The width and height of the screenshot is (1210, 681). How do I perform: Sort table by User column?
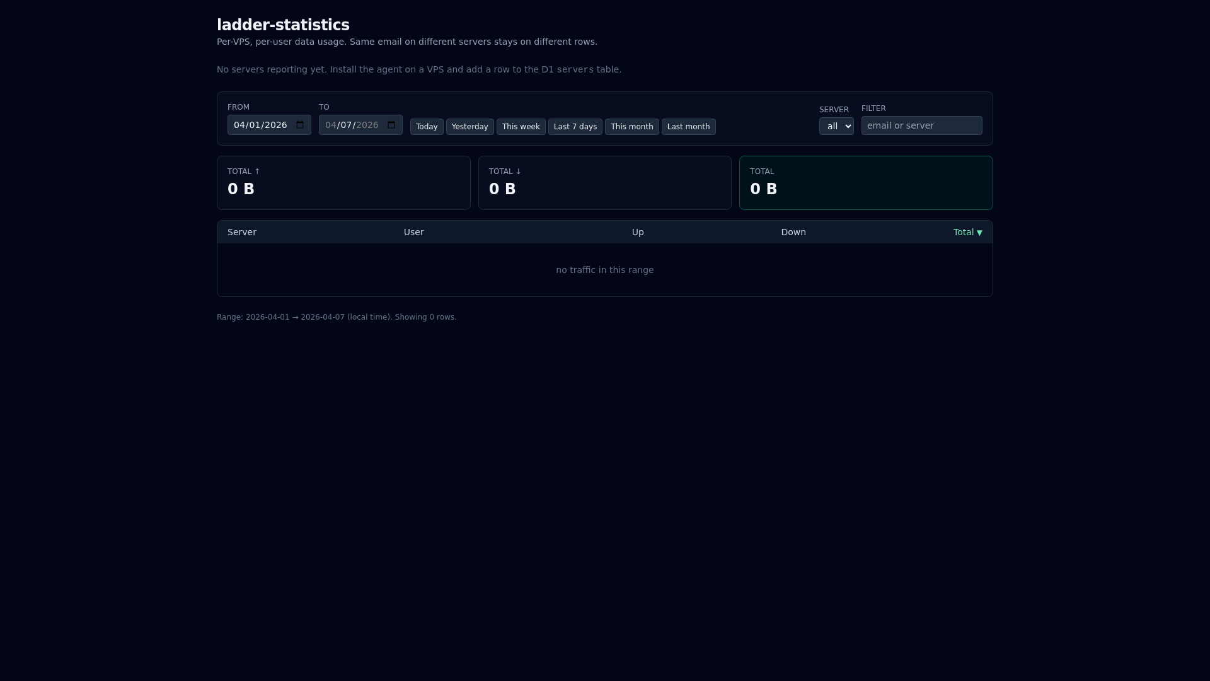point(414,232)
